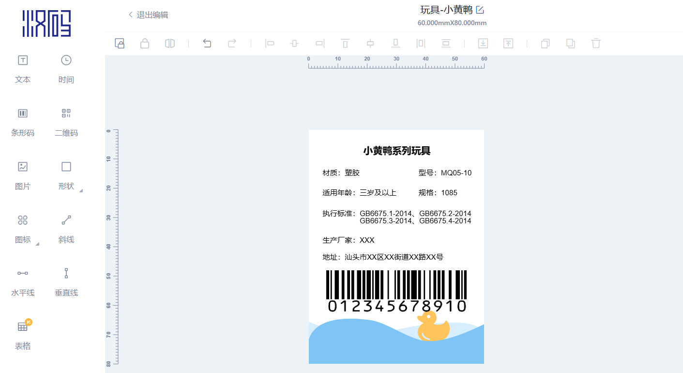
Task: Align selected elements to left edge
Action: pos(270,44)
